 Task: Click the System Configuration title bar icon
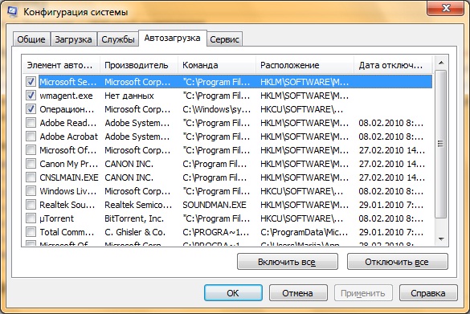point(12,12)
